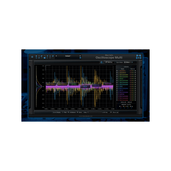Click the MASTER L label on graph
Screen dimensions: 171x171
(x=51, y=84)
